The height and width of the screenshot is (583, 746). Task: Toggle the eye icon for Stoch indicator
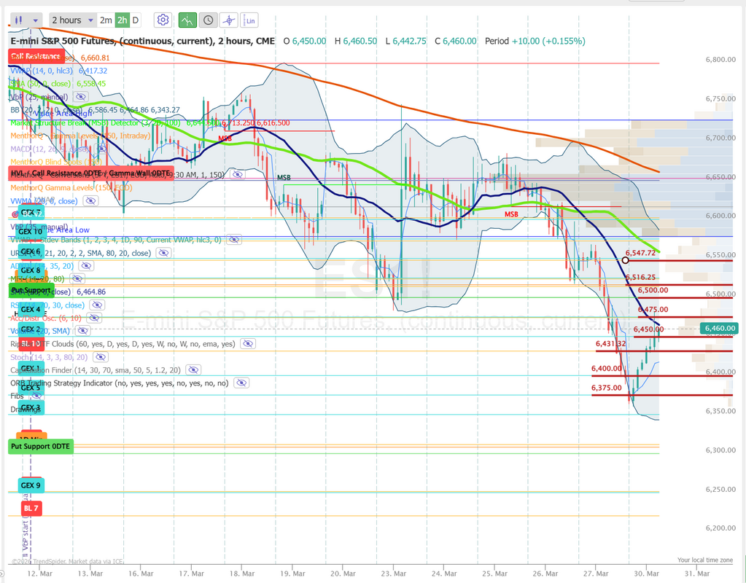100,357
